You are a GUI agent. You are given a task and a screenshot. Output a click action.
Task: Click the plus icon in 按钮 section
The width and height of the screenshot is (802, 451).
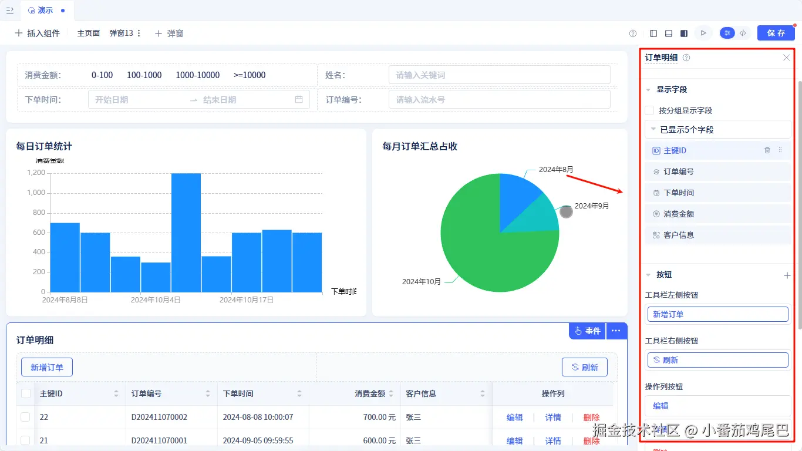point(787,275)
